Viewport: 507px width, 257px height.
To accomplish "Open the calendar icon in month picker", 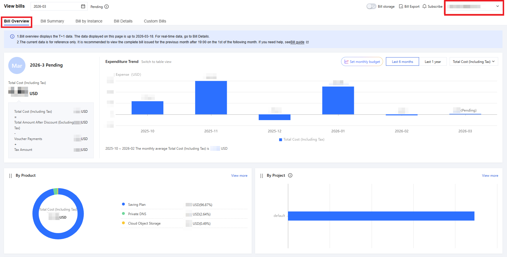I will 83,6.
